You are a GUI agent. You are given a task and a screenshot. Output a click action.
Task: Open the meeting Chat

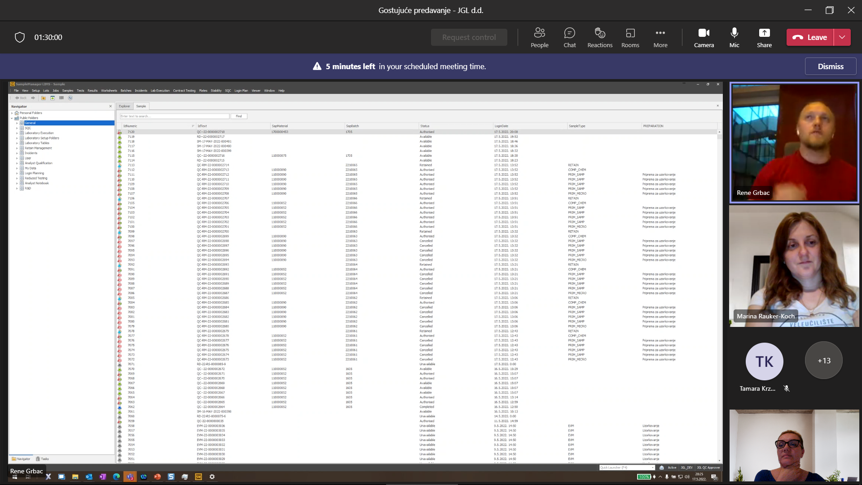(569, 37)
